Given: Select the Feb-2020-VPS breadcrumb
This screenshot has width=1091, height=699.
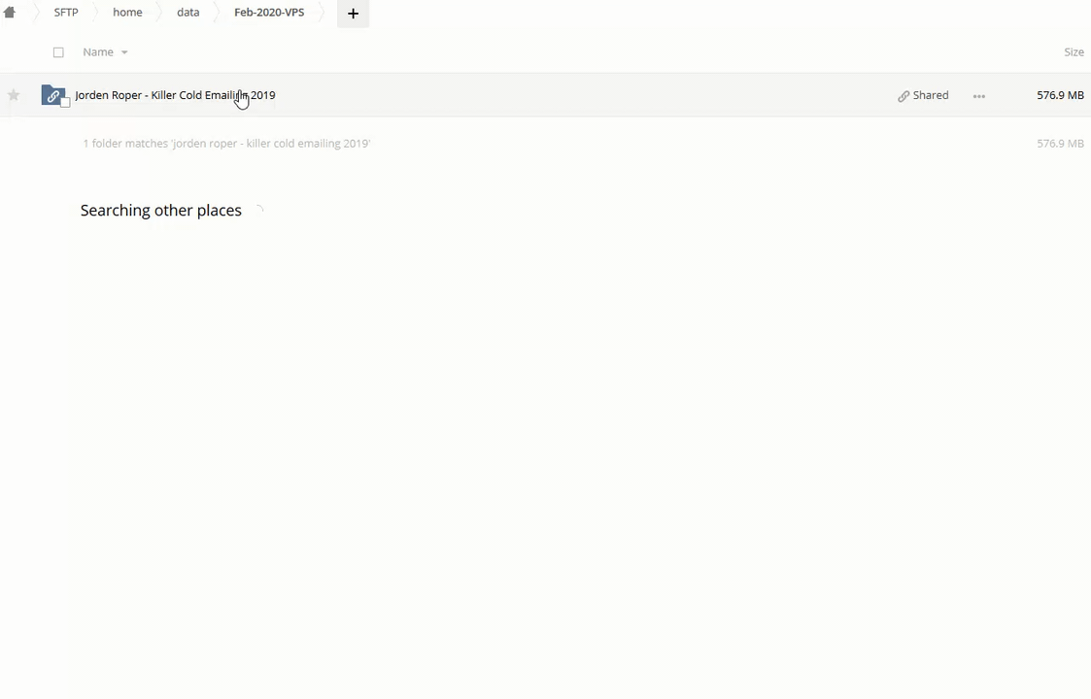Looking at the screenshot, I should 269,13.
